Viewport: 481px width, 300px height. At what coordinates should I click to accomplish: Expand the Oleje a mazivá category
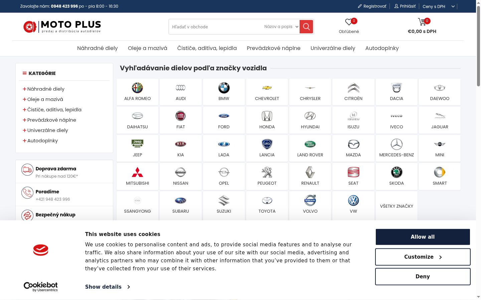click(x=24, y=99)
